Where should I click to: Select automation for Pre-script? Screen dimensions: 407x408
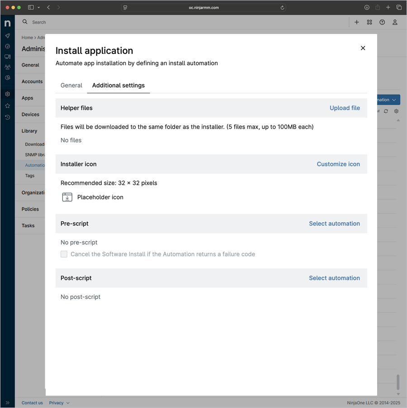[334, 224]
